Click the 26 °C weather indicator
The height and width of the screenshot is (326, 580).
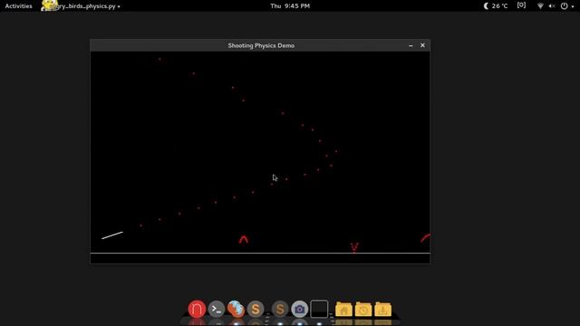[496, 6]
